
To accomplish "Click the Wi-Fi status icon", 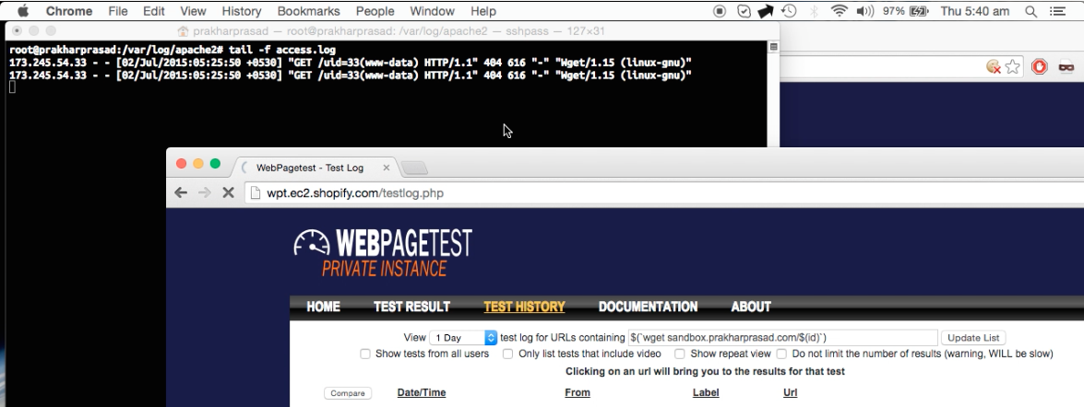I will pos(839,11).
